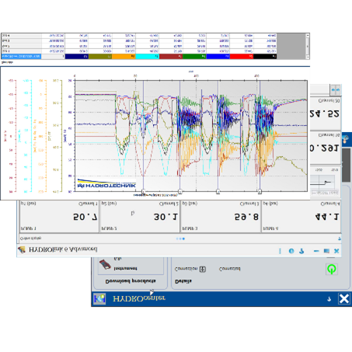Click the HYDROcenter logo icon
The height and width of the screenshot is (352, 352).
coord(99,298)
